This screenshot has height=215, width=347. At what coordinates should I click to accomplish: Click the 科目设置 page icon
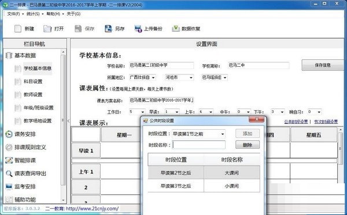pyautogui.click(x=18, y=82)
